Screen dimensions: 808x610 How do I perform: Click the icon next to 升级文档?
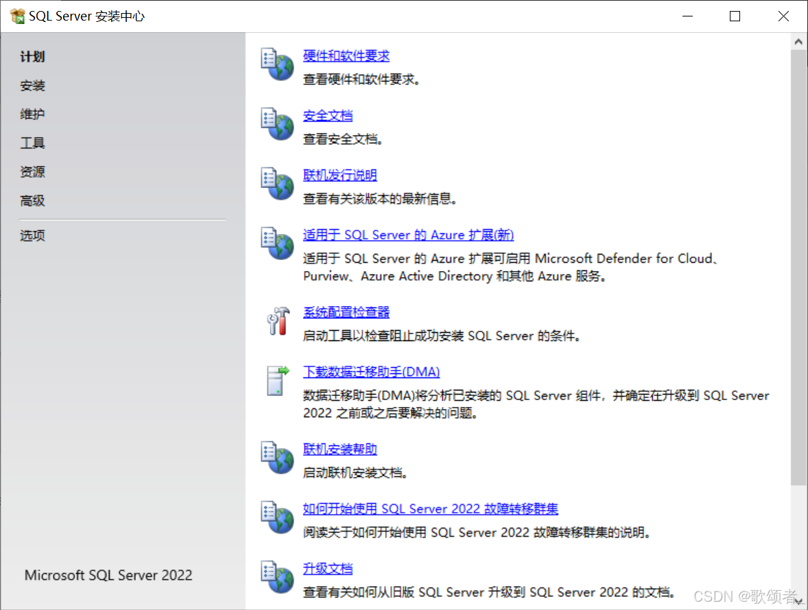click(277, 577)
